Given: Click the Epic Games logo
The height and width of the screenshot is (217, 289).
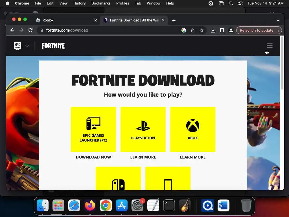Looking at the screenshot, I should tap(17, 46).
